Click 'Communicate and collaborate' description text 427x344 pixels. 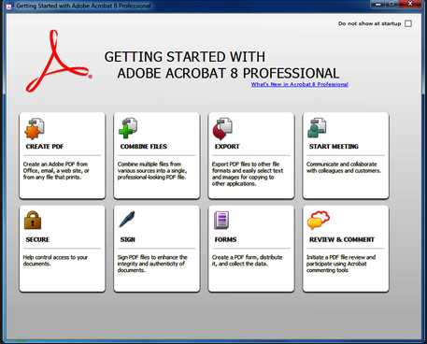tap(344, 167)
